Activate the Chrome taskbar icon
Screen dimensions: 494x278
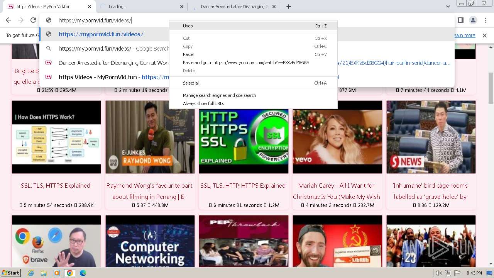point(70,273)
